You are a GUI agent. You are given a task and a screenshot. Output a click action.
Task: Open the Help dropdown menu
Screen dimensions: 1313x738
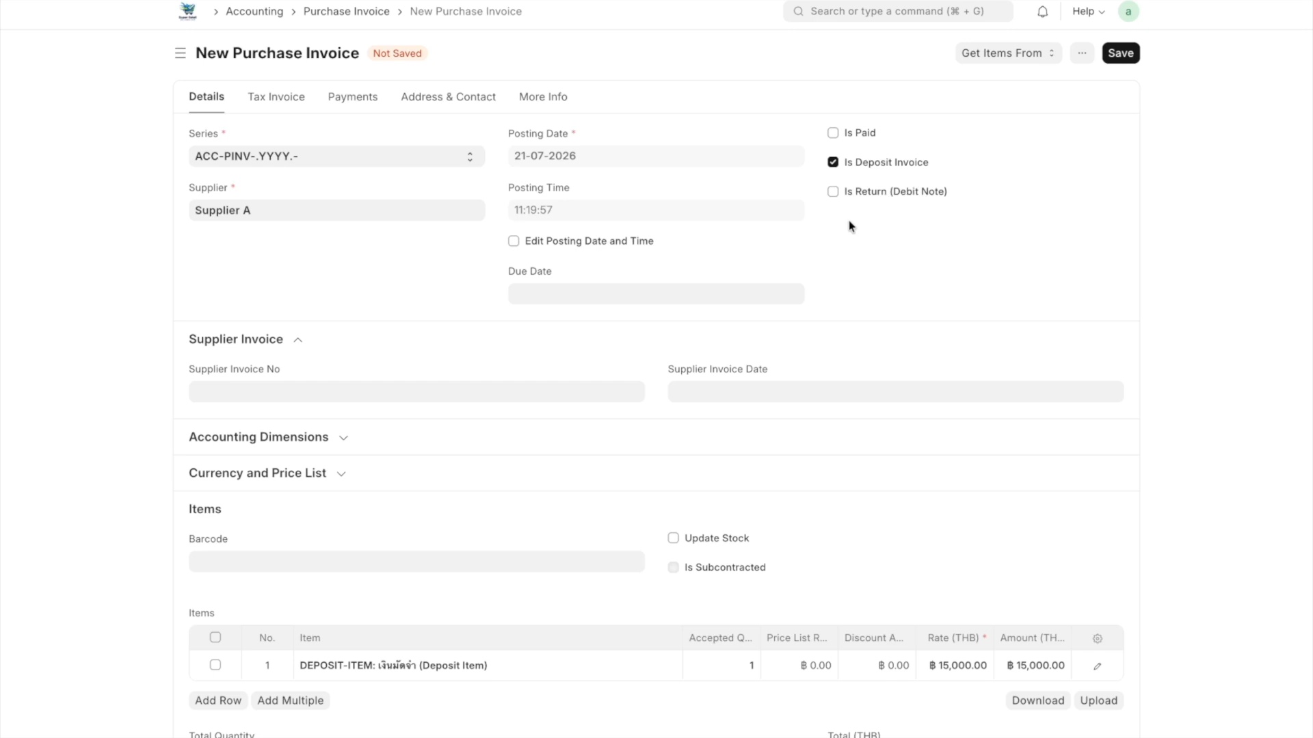pos(1088,12)
